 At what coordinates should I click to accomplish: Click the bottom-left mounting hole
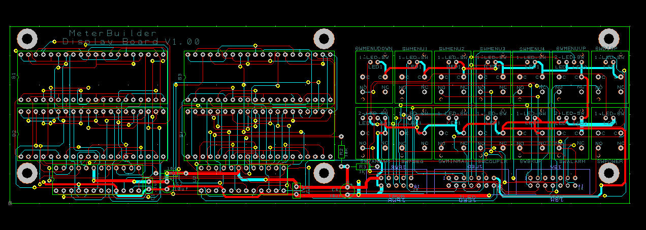click(x=27, y=173)
